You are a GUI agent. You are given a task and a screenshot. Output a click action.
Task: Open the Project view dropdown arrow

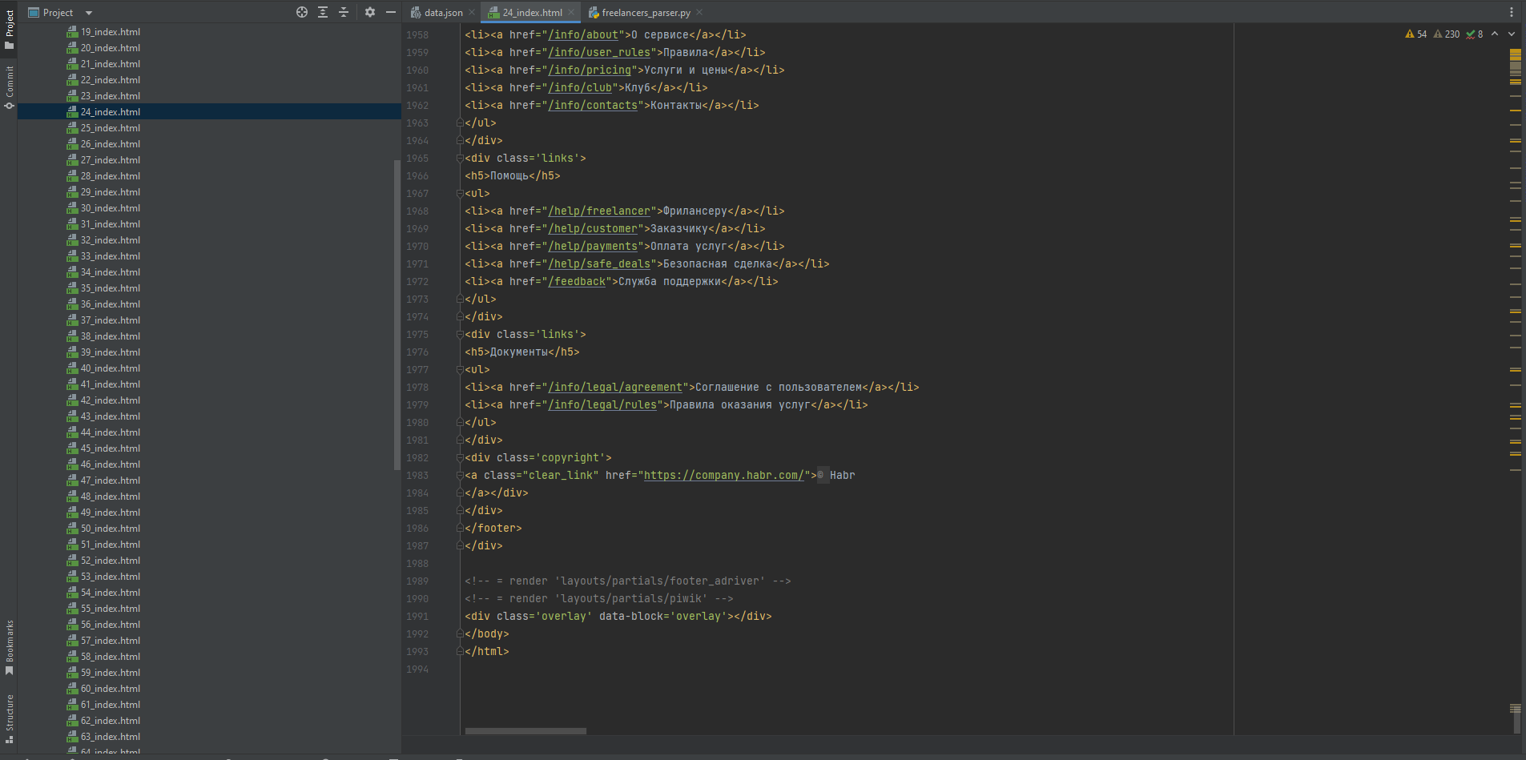pos(89,13)
